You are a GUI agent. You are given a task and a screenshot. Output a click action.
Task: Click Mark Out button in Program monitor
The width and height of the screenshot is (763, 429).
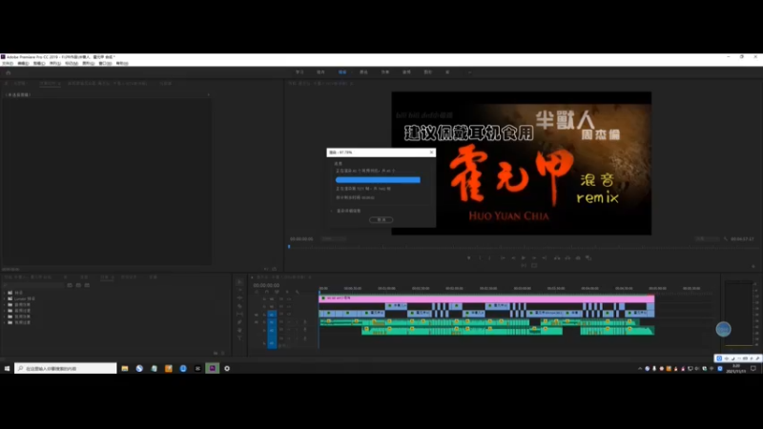point(490,257)
